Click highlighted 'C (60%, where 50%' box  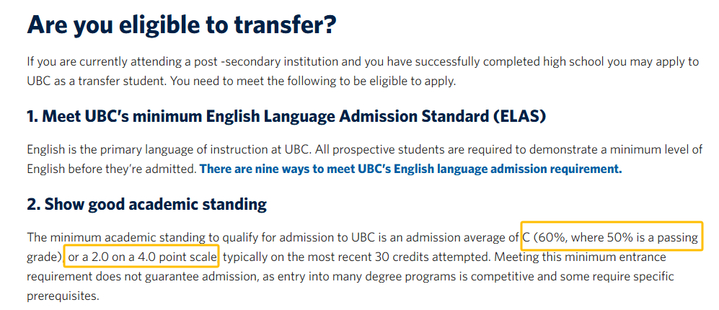coord(612,237)
